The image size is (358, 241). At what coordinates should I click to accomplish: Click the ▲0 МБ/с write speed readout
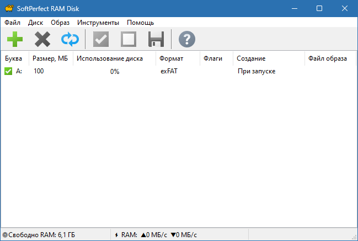click(154, 235)
